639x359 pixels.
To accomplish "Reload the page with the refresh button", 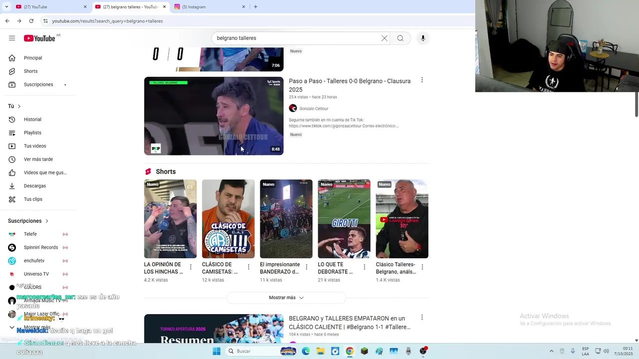I will [31, 21].
